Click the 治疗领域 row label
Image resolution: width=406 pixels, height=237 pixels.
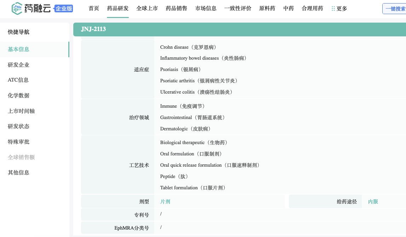pos(139,118)
